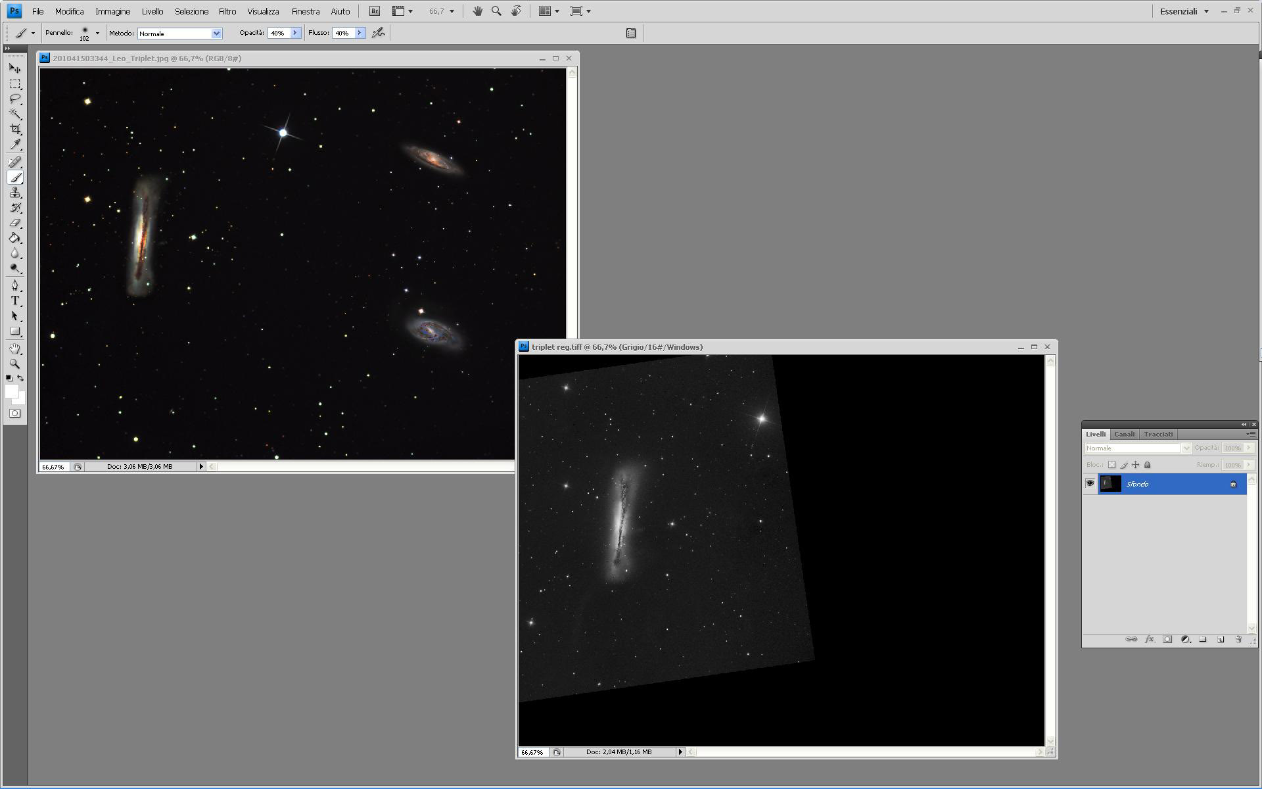Select the Path Selection tool
This screenshot has height=789, width=1262.
click(x=14, y=316)
